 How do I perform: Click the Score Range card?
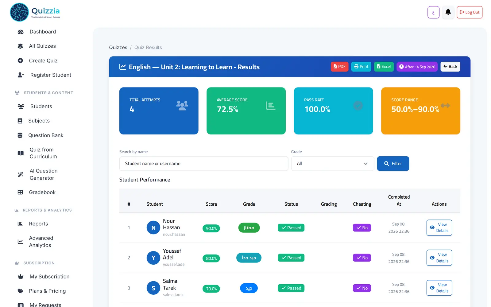click(x=420, y=111)
